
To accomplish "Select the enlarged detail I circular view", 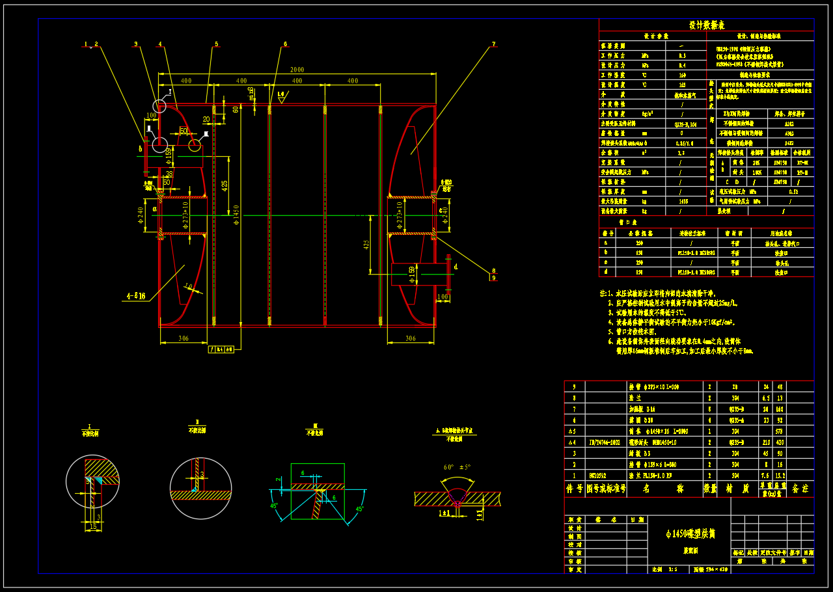I will click(92, 481).
